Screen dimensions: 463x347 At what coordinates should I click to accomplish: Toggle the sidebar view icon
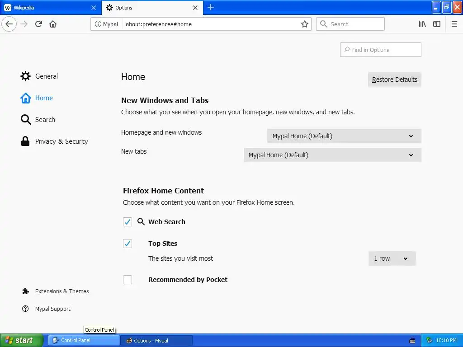click(437, 24)
